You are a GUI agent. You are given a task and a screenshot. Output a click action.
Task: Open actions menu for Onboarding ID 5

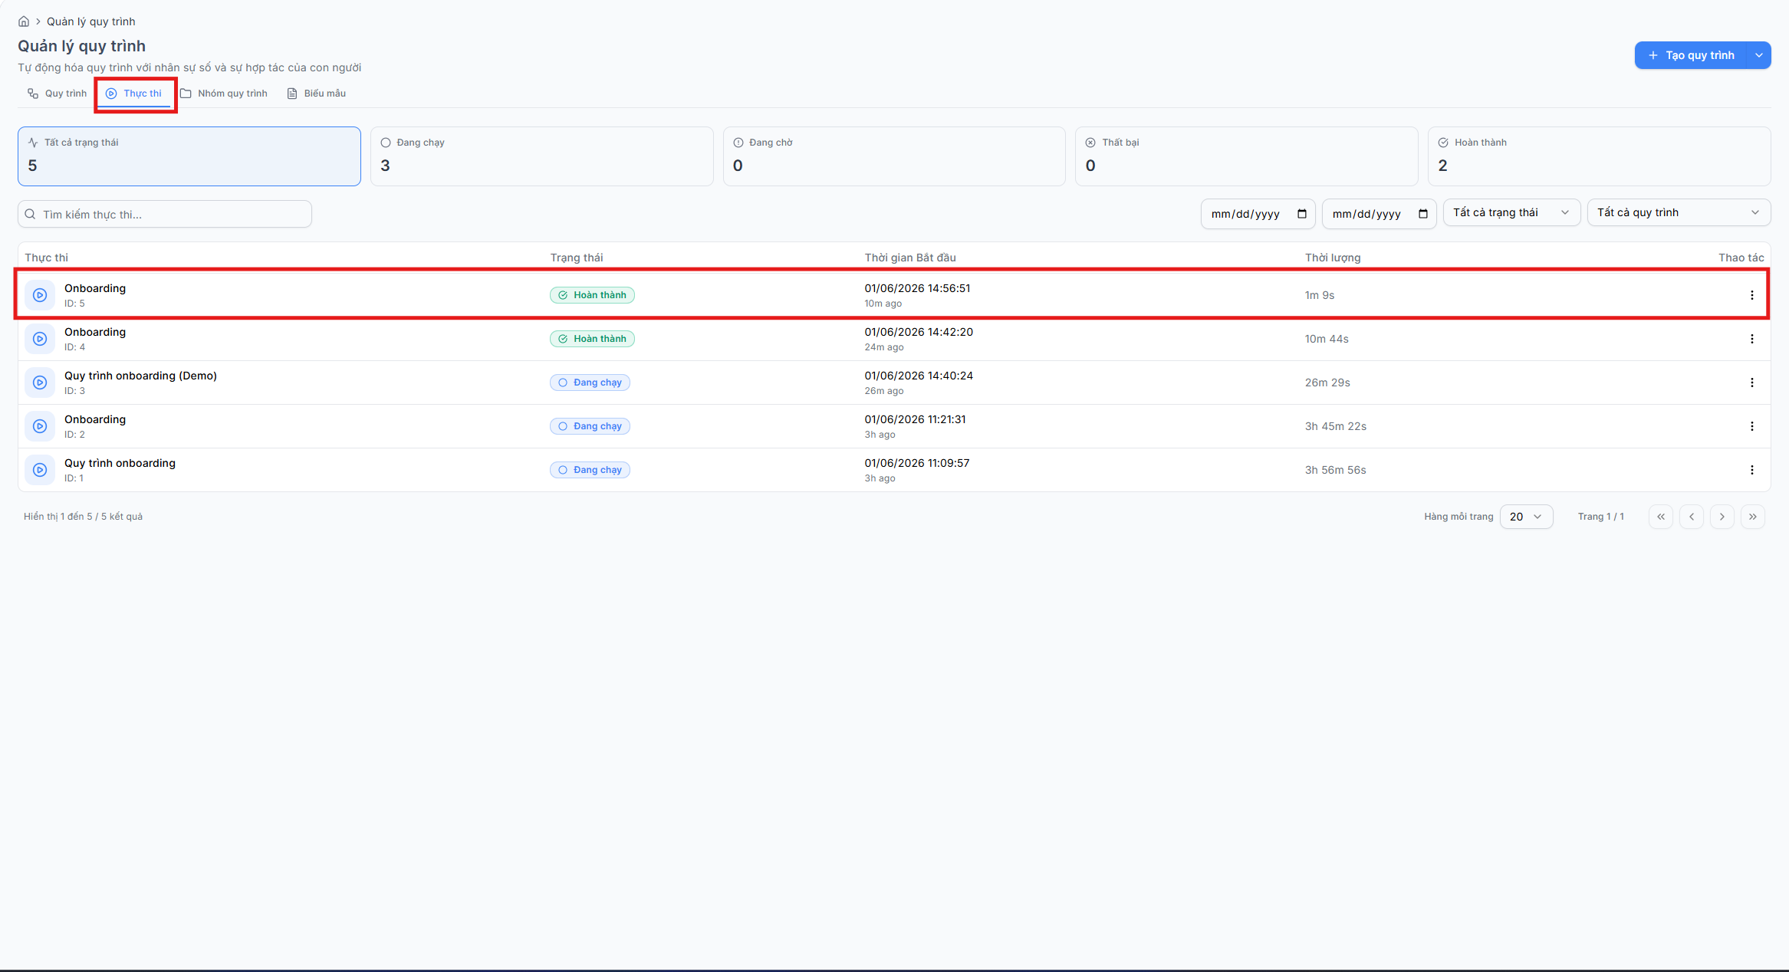[x=1751, y=295]
